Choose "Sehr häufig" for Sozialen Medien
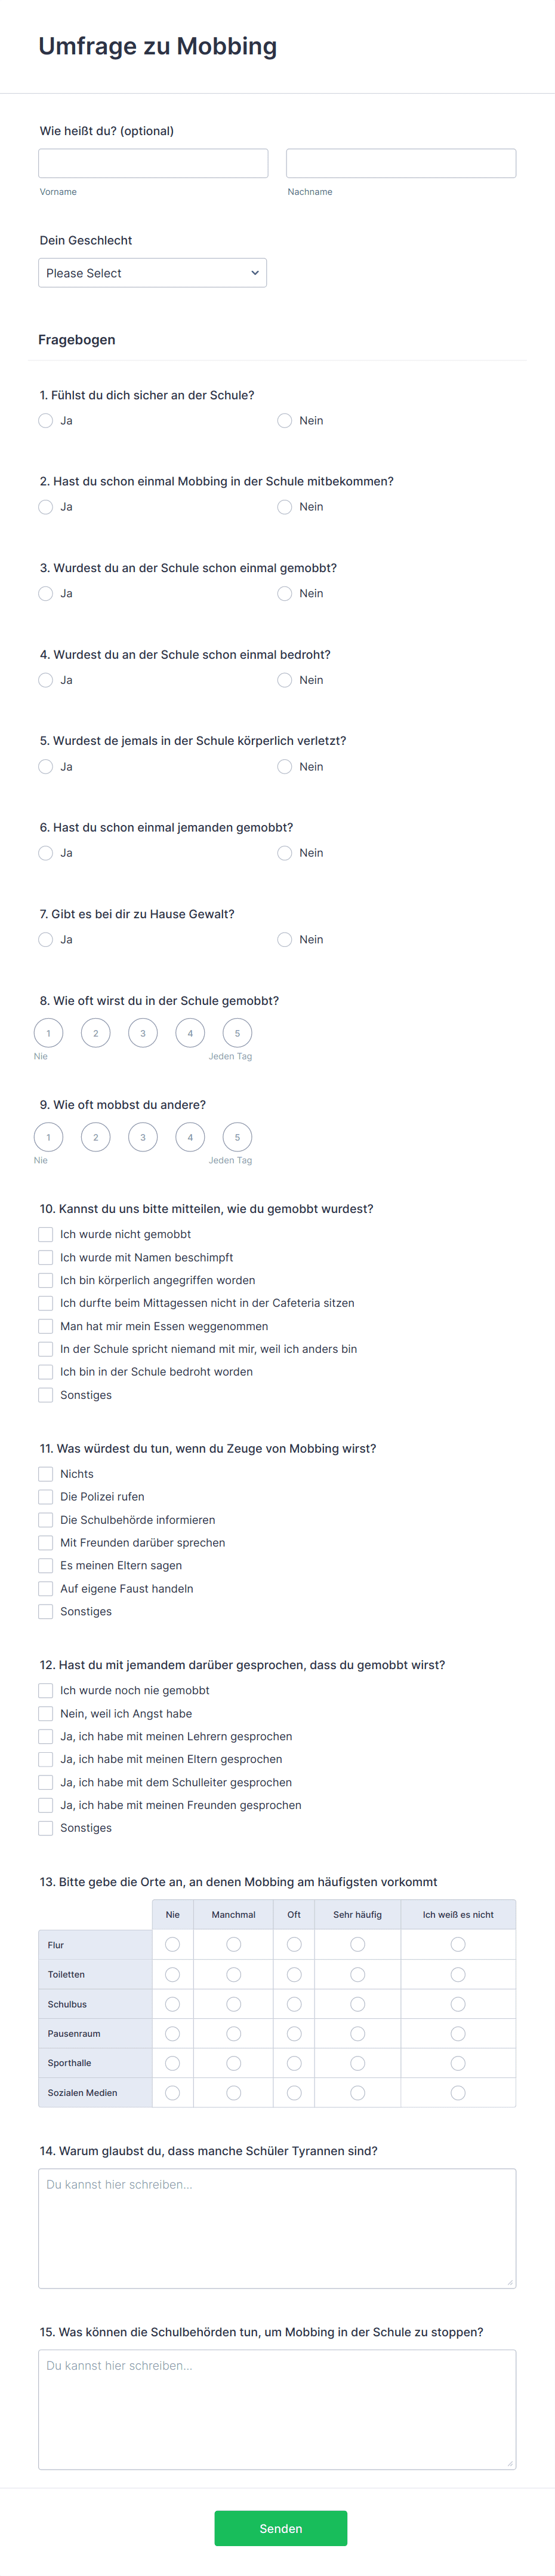Viewport: 555px width, 2576px height. (x=357, y=2092)
